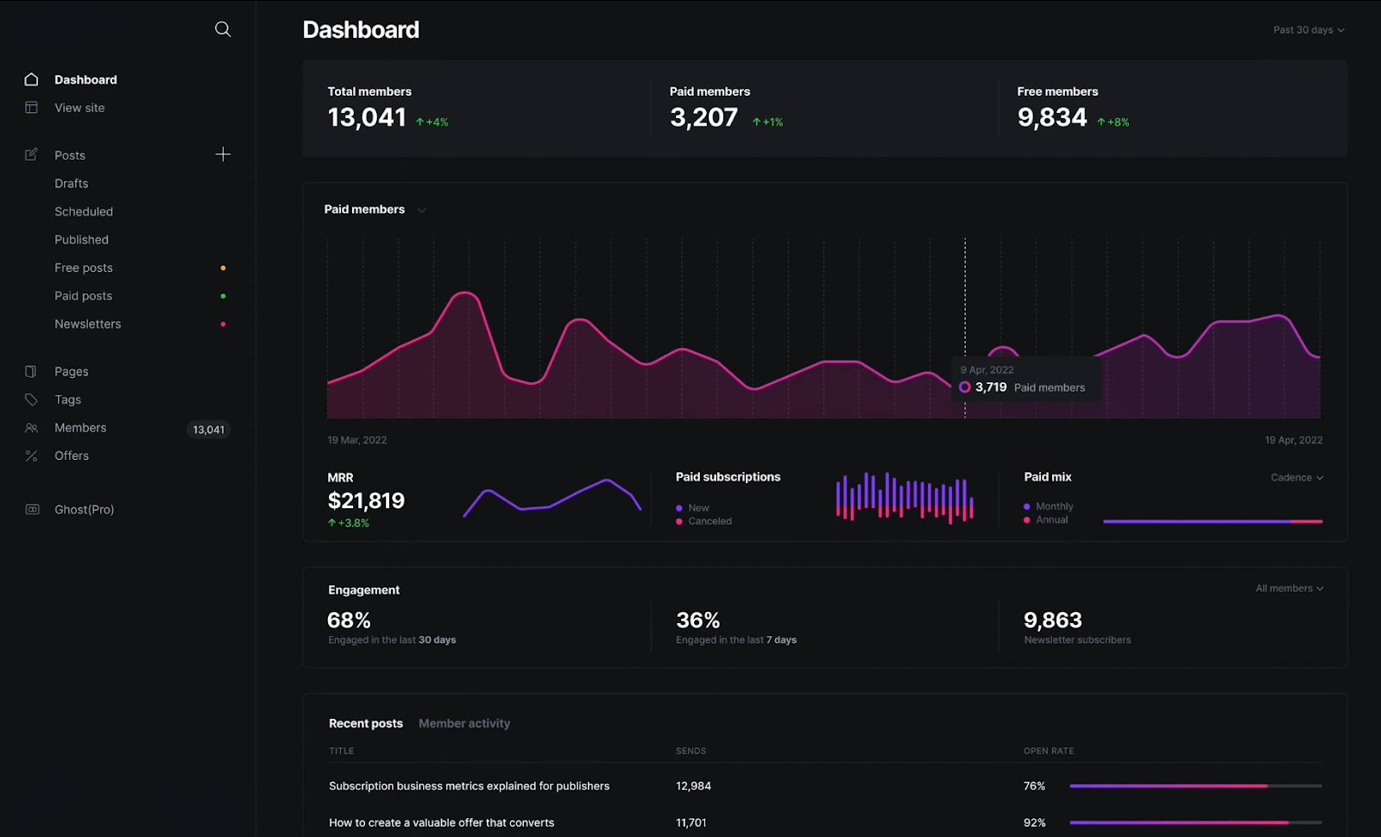Image resolution: width=1381 pixels, height=837 pixels.
Task: Switch to the Member activity tab
Action: 464,724
